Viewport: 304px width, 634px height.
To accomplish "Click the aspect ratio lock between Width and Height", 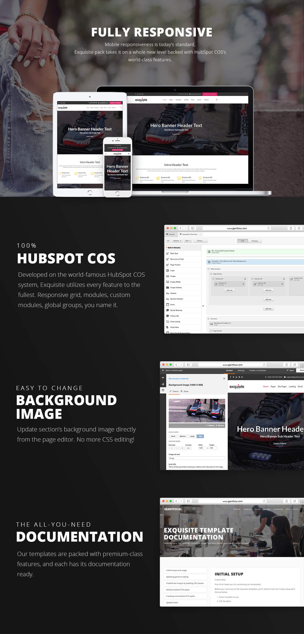I will 208,448.
